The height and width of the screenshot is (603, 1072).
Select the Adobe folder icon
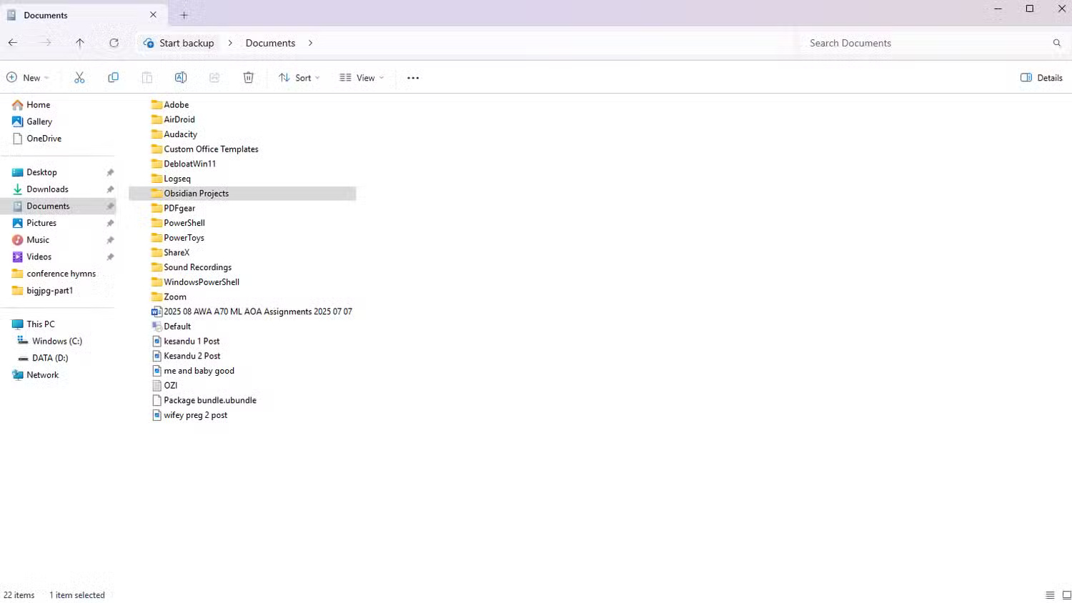pyautogui.click(x=157, y=105)
